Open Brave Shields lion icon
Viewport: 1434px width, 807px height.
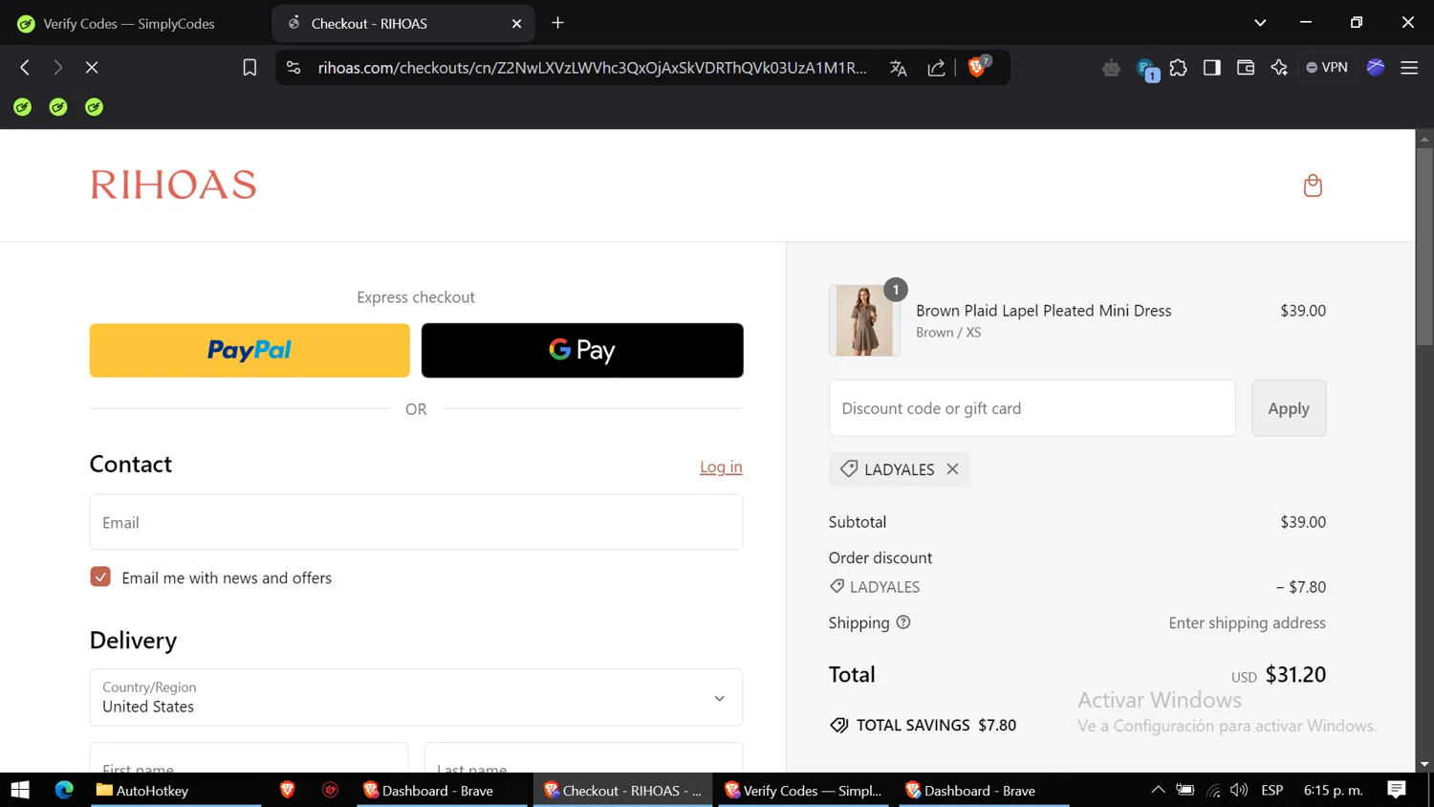(977, 67)
